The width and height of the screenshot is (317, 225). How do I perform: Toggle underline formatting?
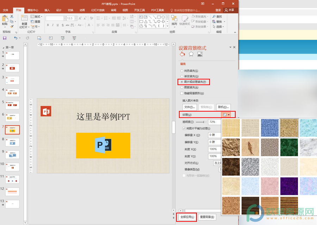[x=58, y=25]
